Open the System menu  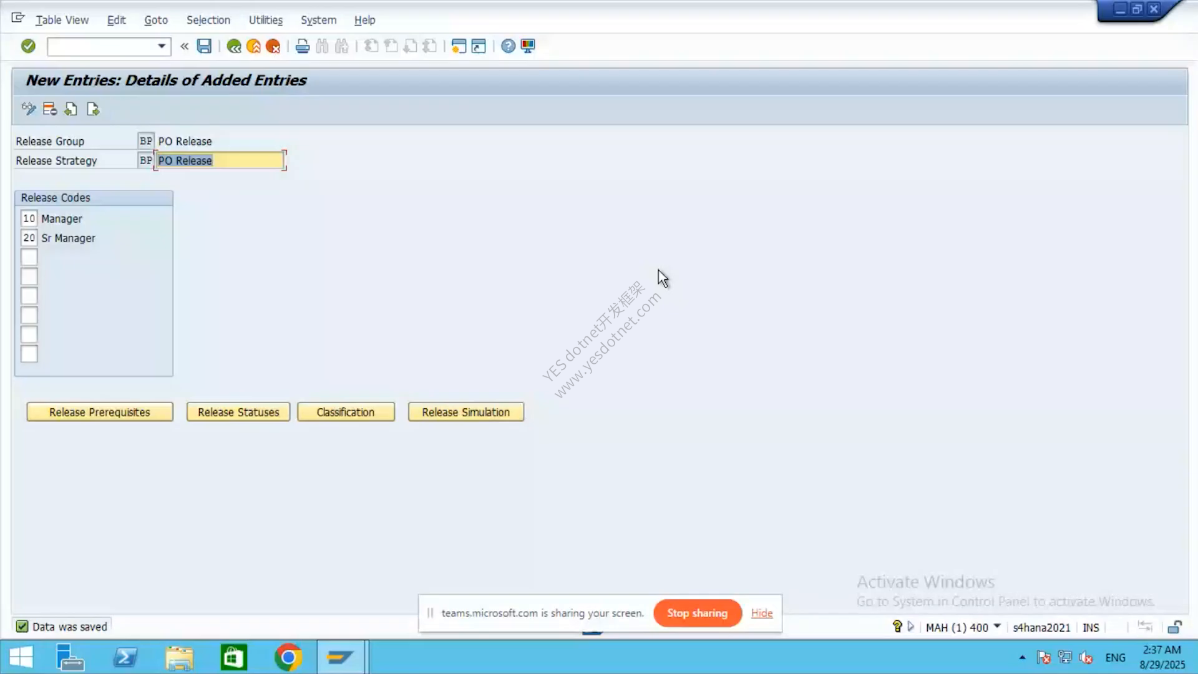coord(318,20)
